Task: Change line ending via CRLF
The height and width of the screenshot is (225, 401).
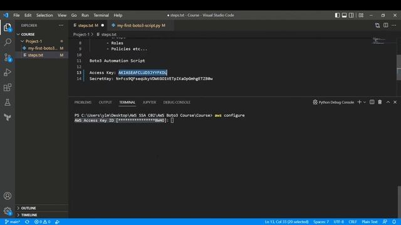Action: pos(352,222)
